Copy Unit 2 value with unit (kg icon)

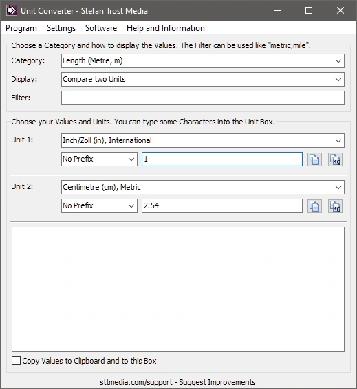coord(335,206)
